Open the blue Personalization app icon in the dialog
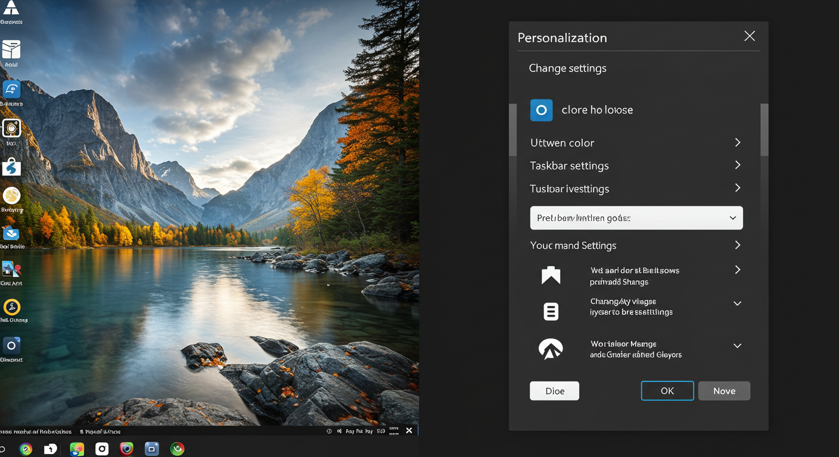This screenshot has height=457, width=839. (x=541, y=110)
